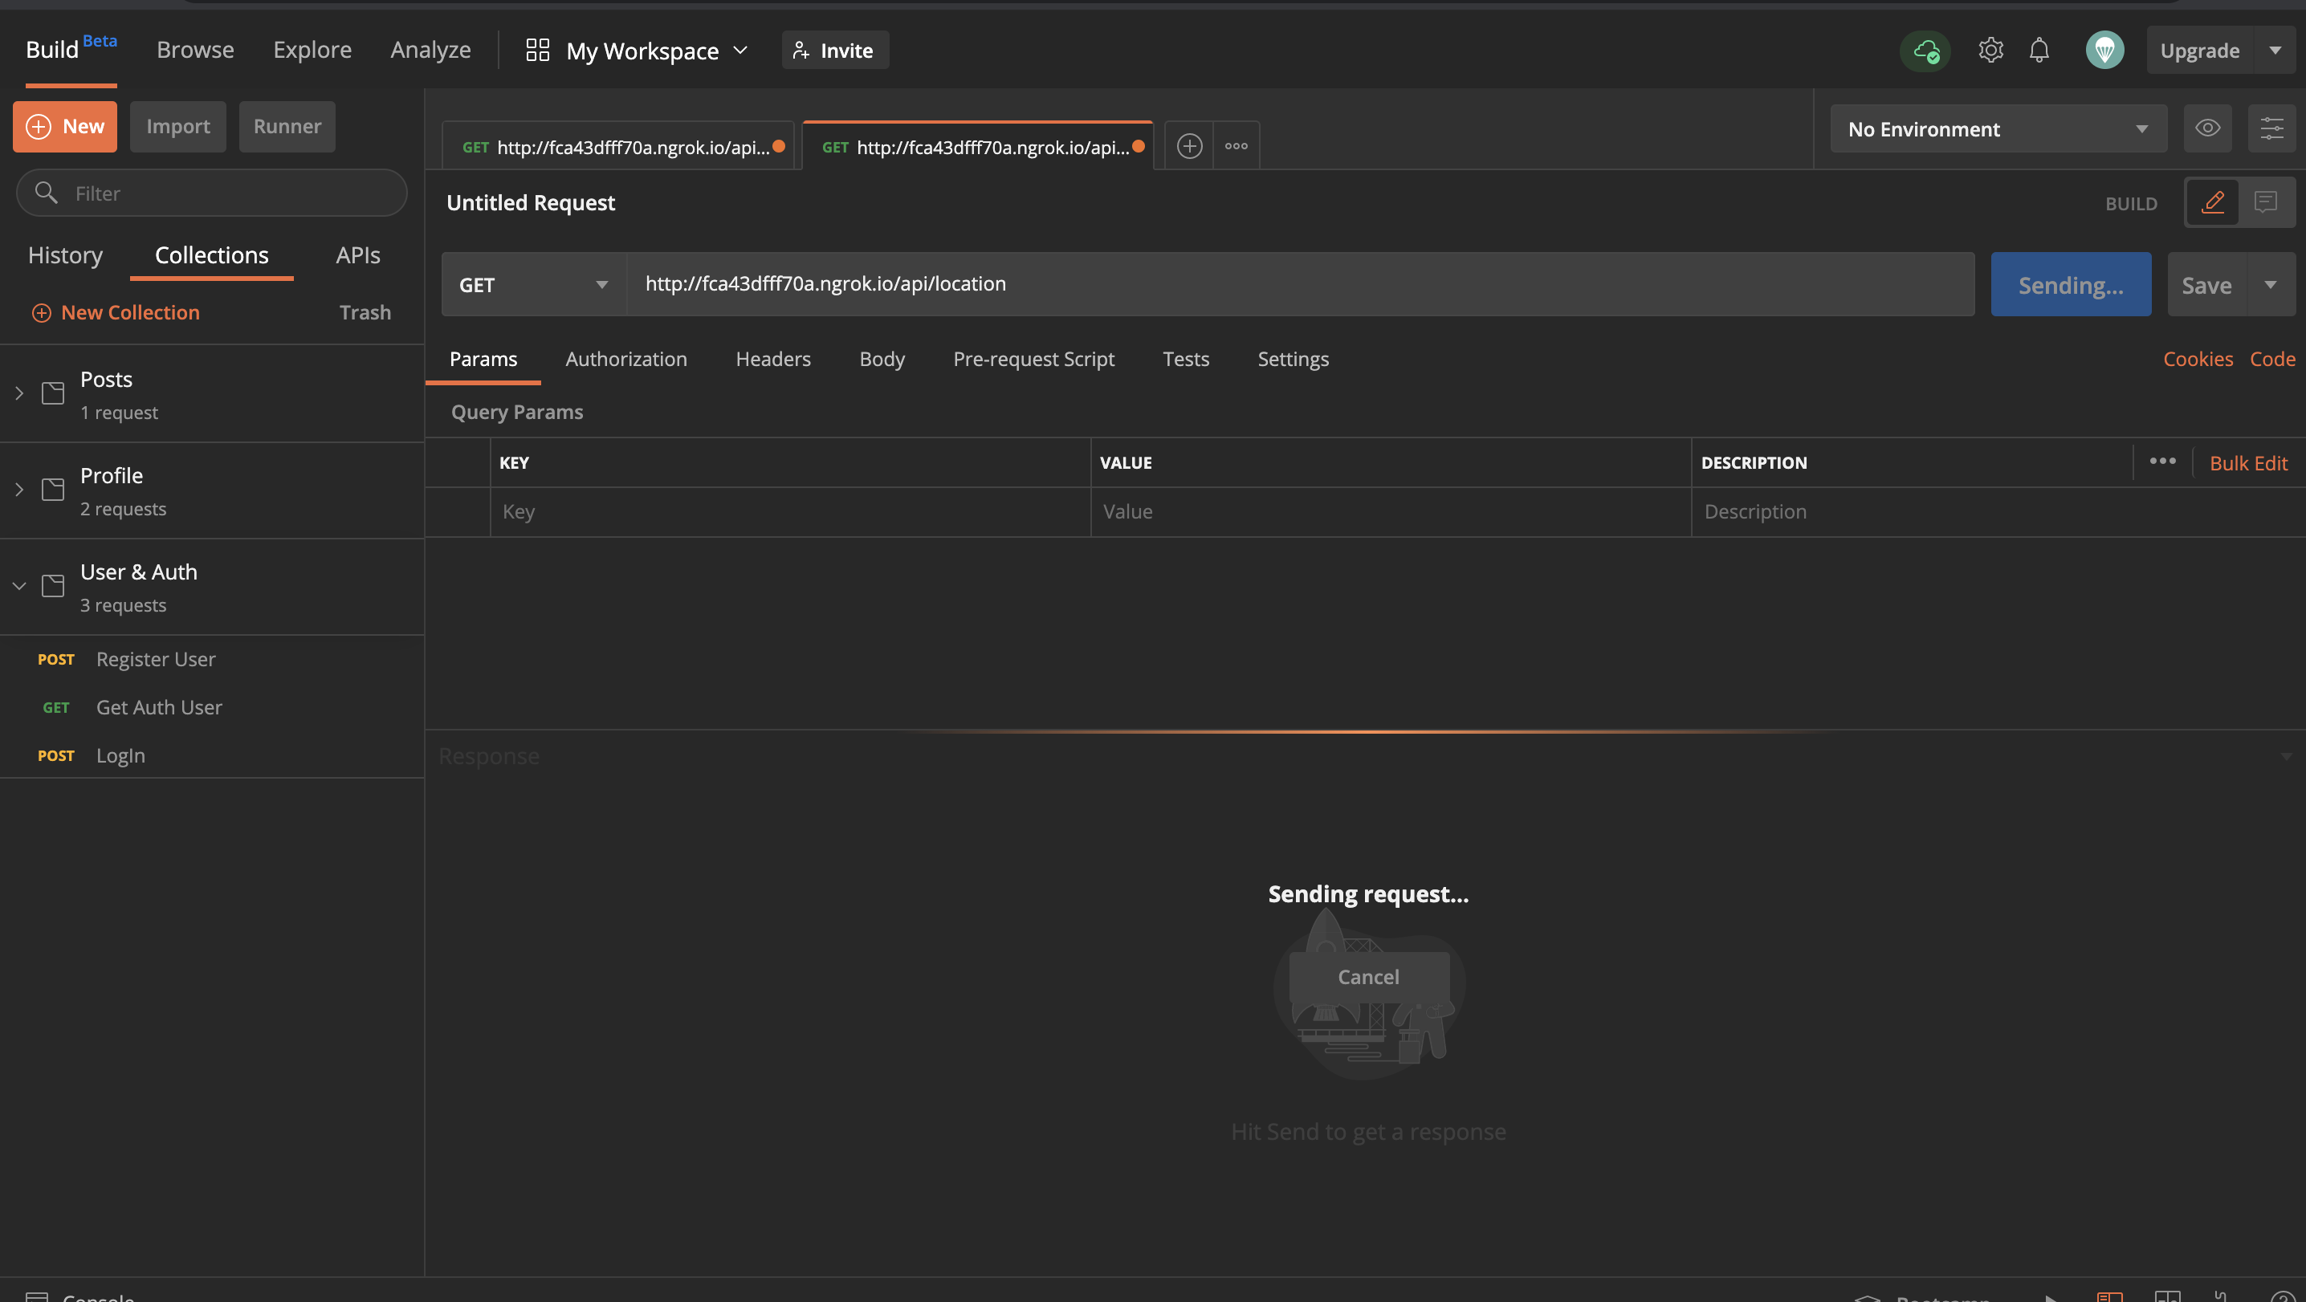Open your profile avatar icon
Image resolution: width=2306 pixels, height=1302 pixels.
tap(2104, 50)
